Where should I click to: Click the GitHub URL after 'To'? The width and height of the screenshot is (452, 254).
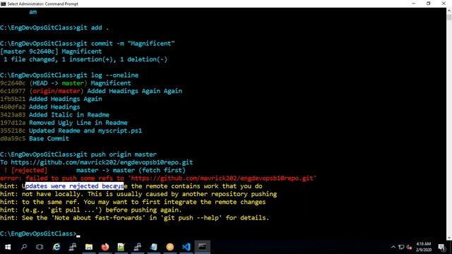click(x=102, y=162)
